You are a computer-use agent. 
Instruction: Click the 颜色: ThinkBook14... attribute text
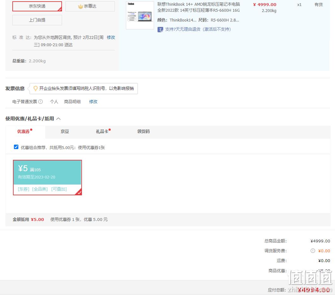[x=177, y=20]
